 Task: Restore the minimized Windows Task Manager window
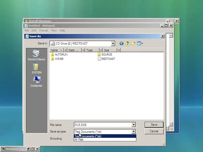pos(28,149)
